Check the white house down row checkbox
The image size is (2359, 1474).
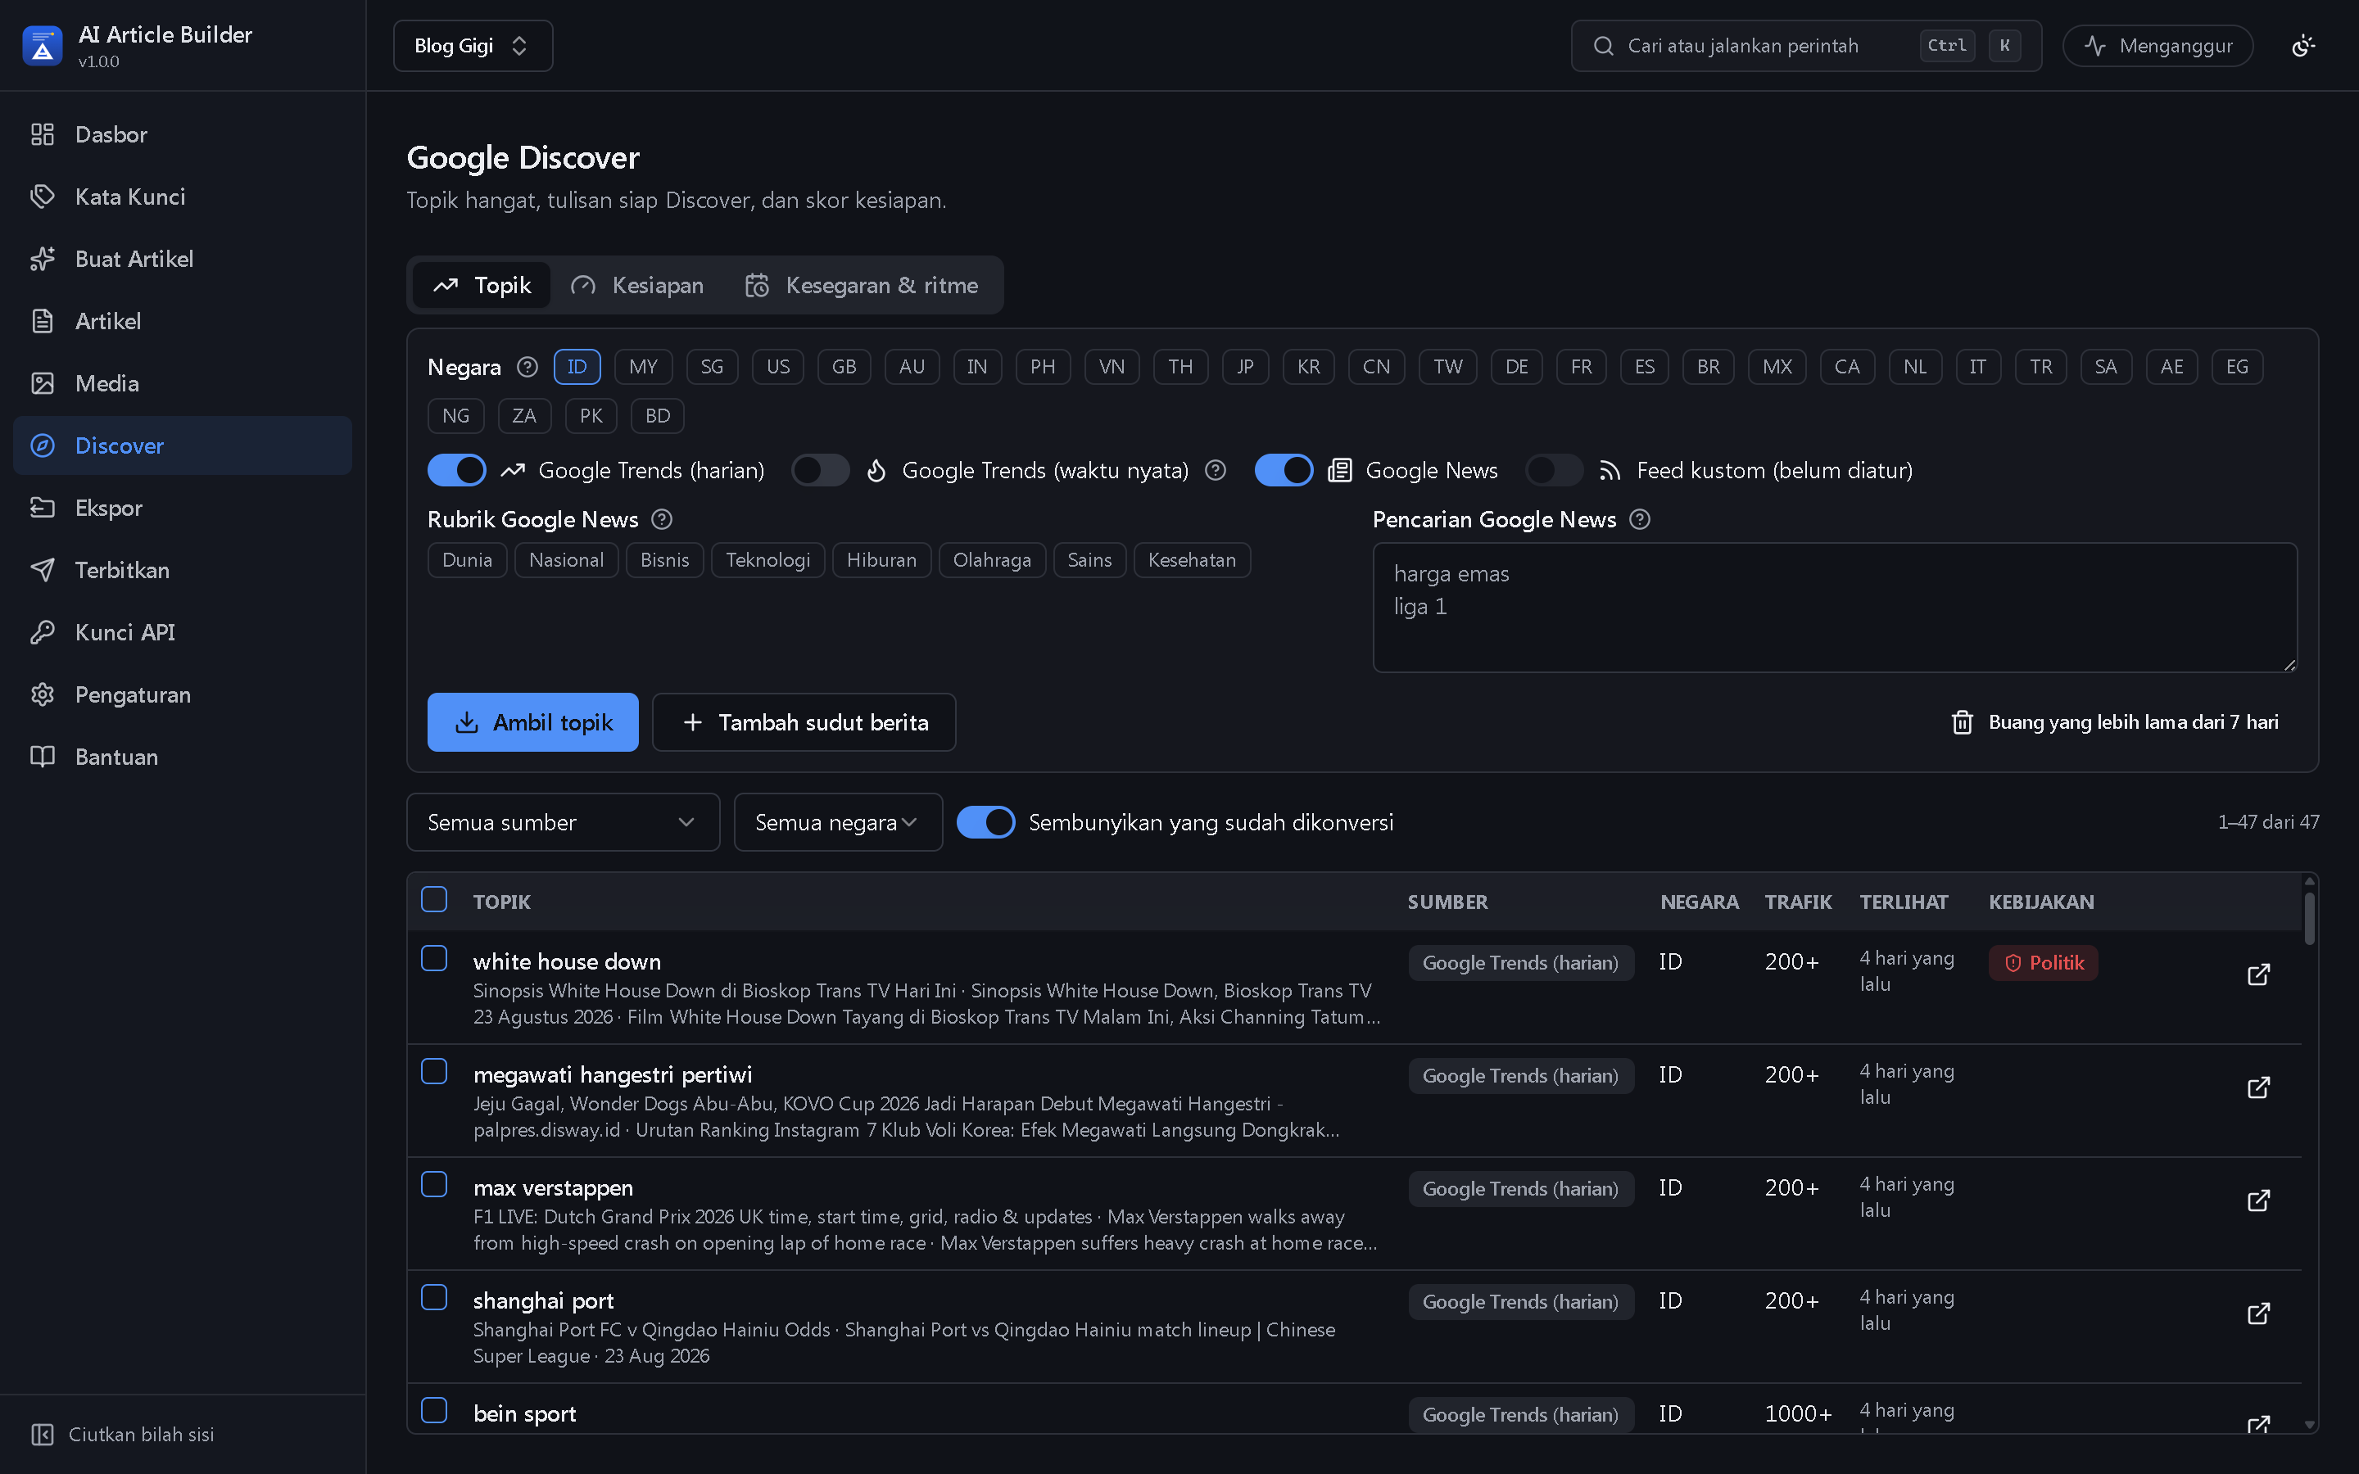pyautogui.click(x=434, y=958)
